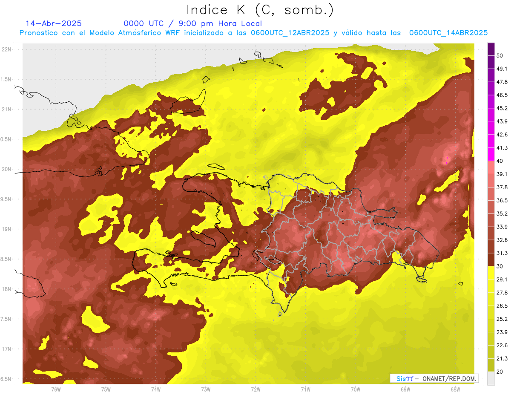Viewport: 511px width, 395px height.
Task: Click the '71W' longitude label
Action: click(305, 389)
